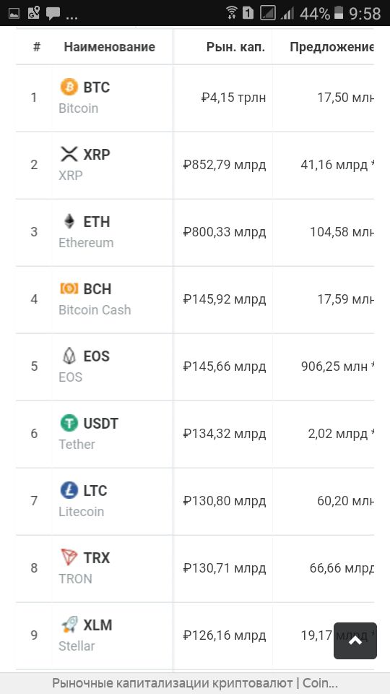Screen dimensions: 390x694
Task: Tap the Ethereum diamond icon
Action: tap(69, 221)
